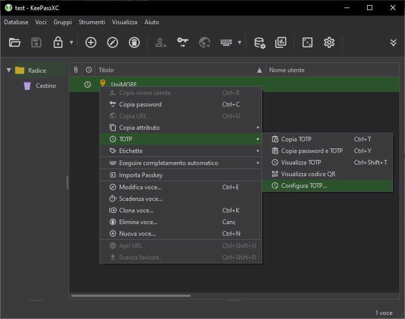Select Clona voce... in context menu
The image size is (405, 319).
pos(136,210)
